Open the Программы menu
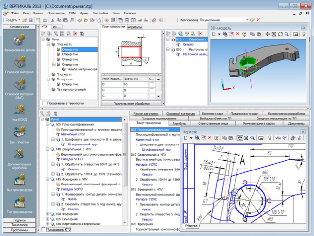314x236 pixels. pyautogui.click(x=55, y=13)
